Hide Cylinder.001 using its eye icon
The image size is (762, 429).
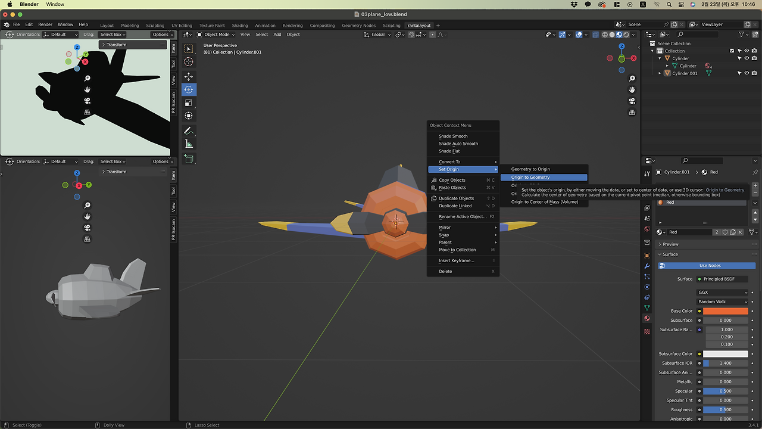[x=747, y=73]
